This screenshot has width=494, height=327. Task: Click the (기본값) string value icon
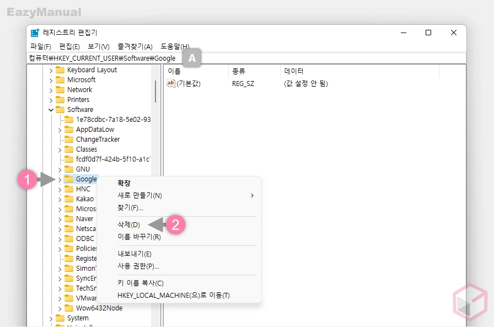pyautogui.click(x=171, y=84)
